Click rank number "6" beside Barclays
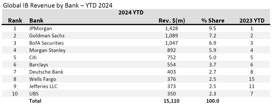Screen dimensions: 276x109 (x=15, y=65)
